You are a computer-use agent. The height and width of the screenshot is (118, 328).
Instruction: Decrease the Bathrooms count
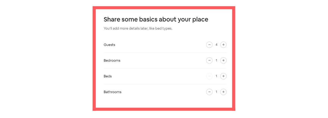(209, 92)
